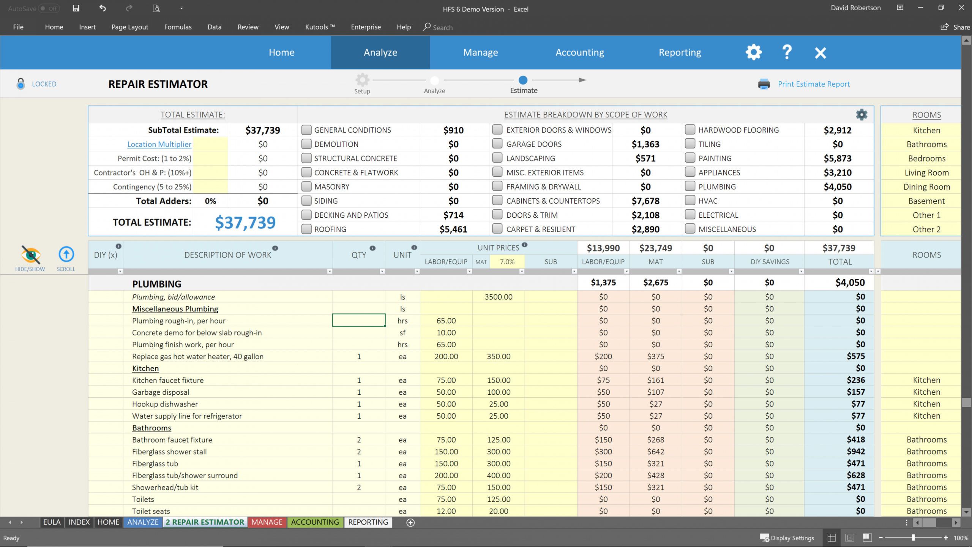The width and height of the screenshot is (972, 547).
Task: Click the Manage navigation menu item
Action: click(480, 52)
